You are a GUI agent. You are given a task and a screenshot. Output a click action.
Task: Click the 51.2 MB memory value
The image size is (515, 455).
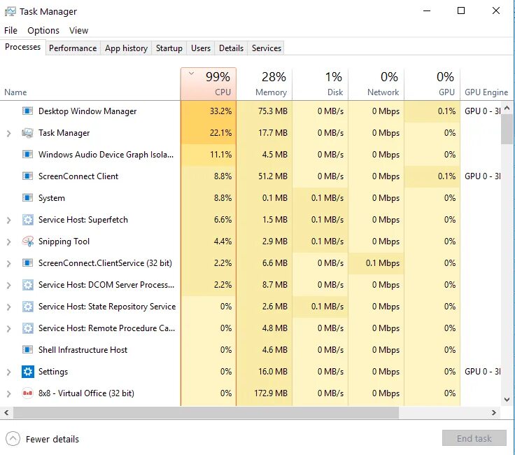coord(273,176)
